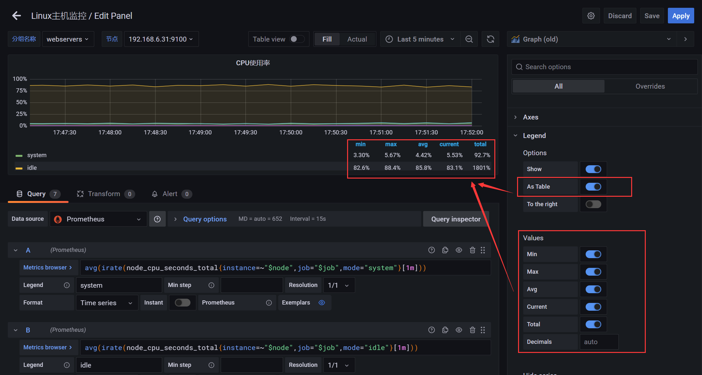The height and width of the screenshot is (375, 702).
Task: Toggle legend Show switch
Action: [x=593, y=169]
